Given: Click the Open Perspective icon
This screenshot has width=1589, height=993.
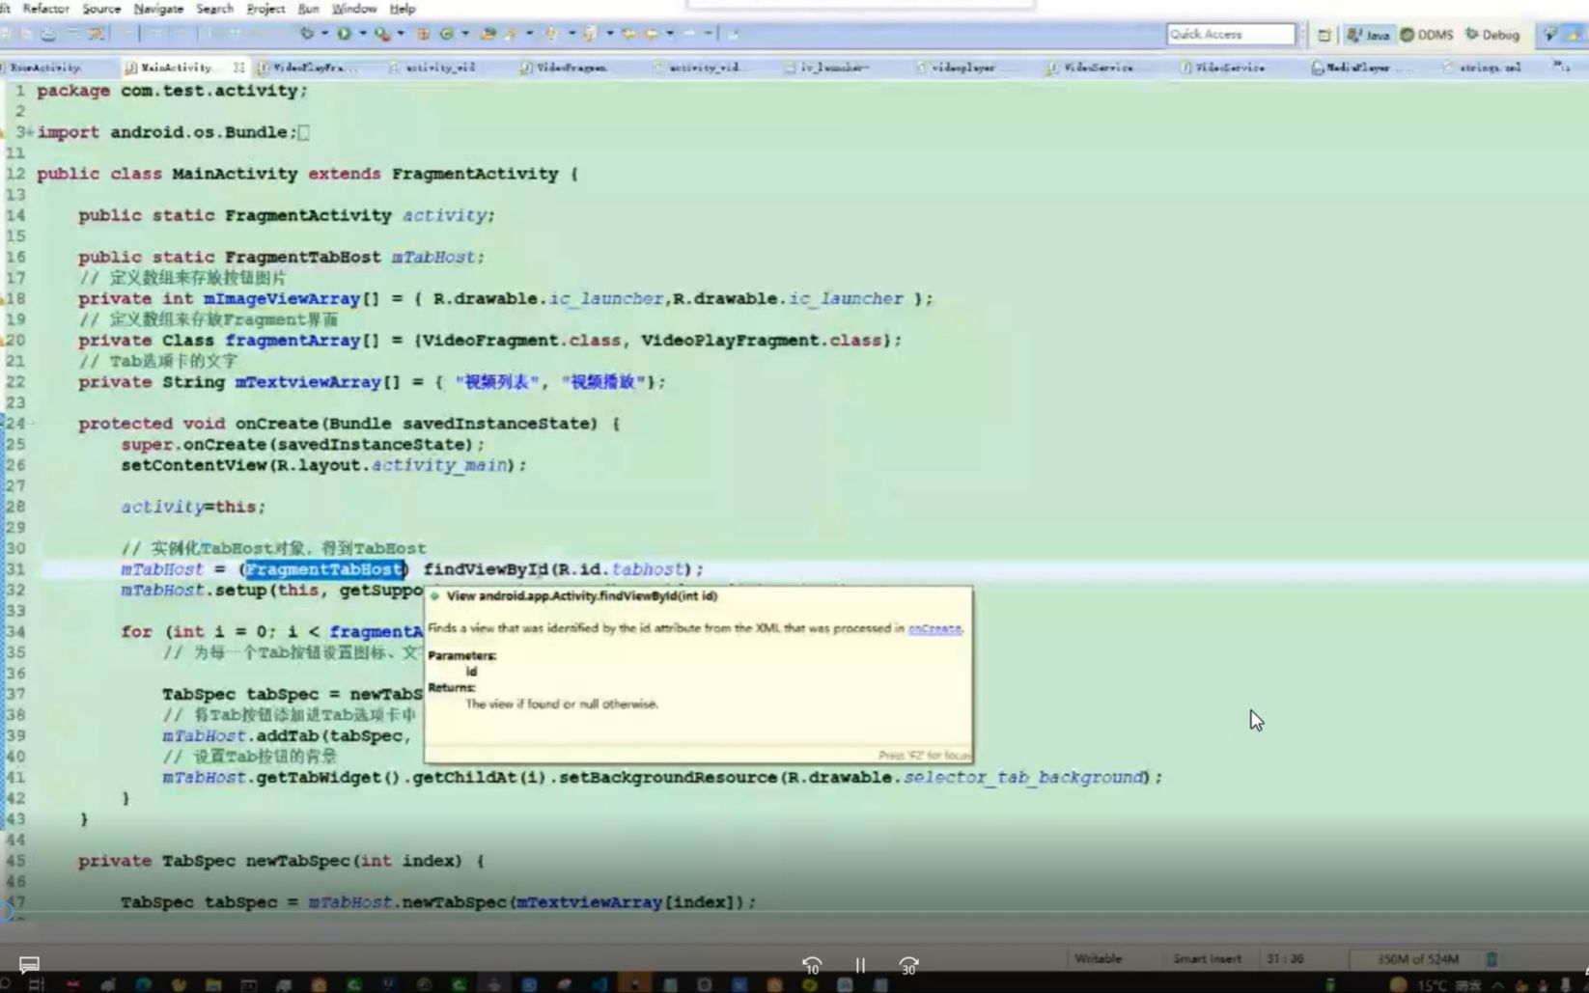Looking at the screenshot, I should pos(1324,35).
